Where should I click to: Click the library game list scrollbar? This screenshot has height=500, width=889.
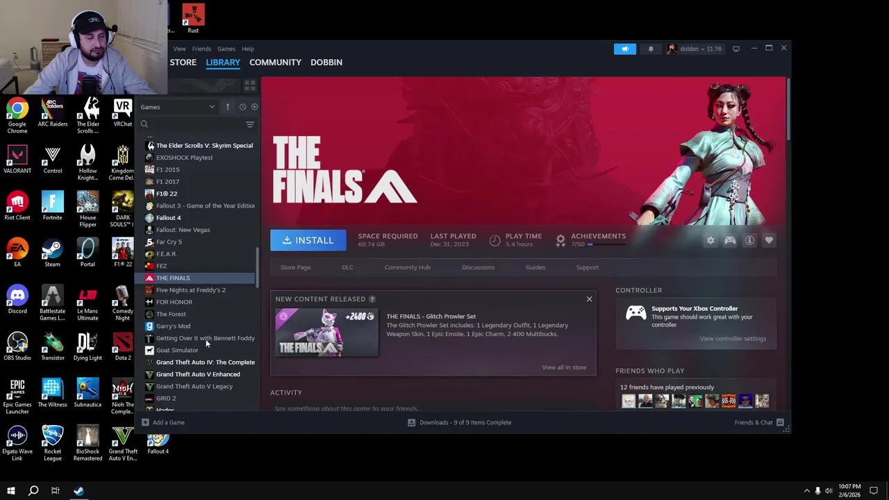pyautogui.click(x=258, y=267)
